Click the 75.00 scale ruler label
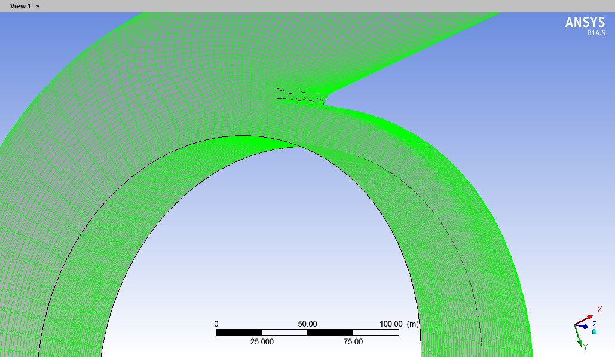The width and height of the screenshot is (615, 357). [353, 341]
